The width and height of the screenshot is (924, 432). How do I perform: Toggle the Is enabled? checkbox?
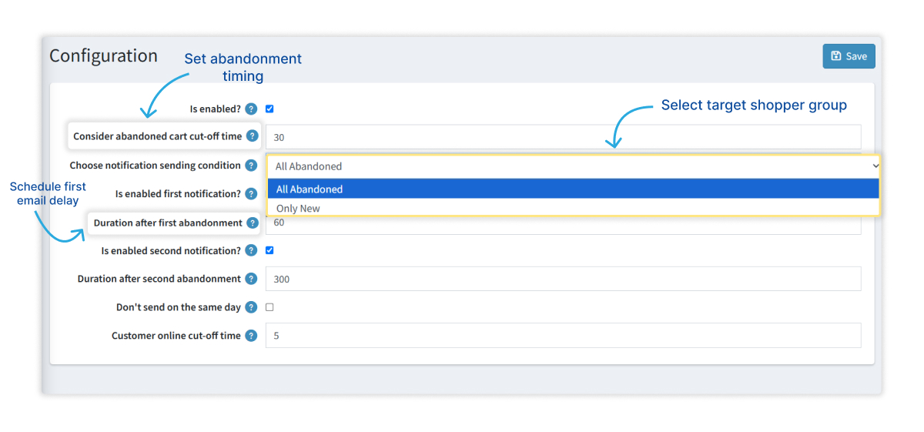click(x=269, y=109)
